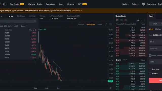Select bids-only order book view icon
This screenshot has height=91, width=162.
(121, 20)
